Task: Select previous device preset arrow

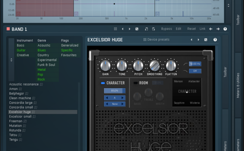Action: coord(191,40)
